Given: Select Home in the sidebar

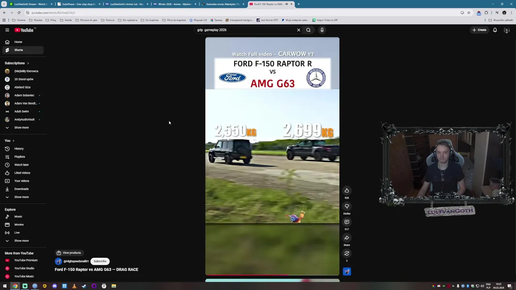Looking at the screenshot, I should 23,42.
